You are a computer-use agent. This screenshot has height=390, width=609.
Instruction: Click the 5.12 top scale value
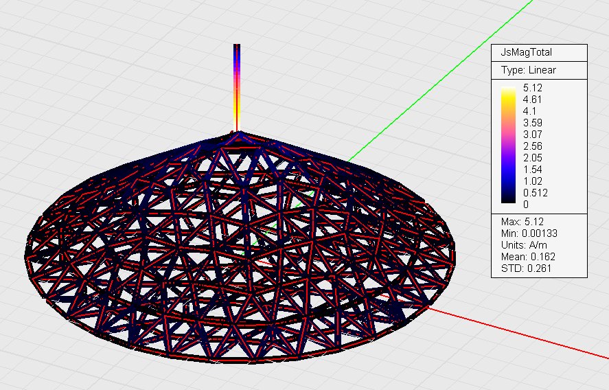[x=533, y=88]
